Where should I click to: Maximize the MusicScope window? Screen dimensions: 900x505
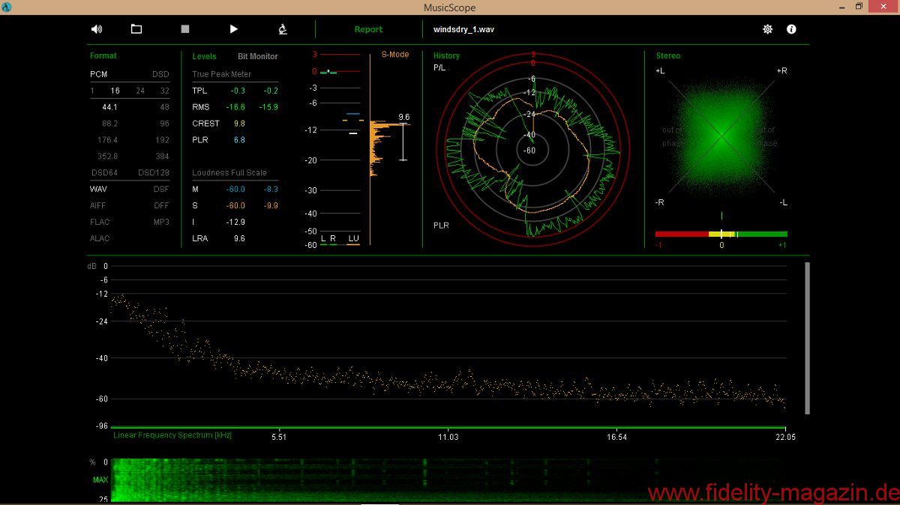[861, 7]
